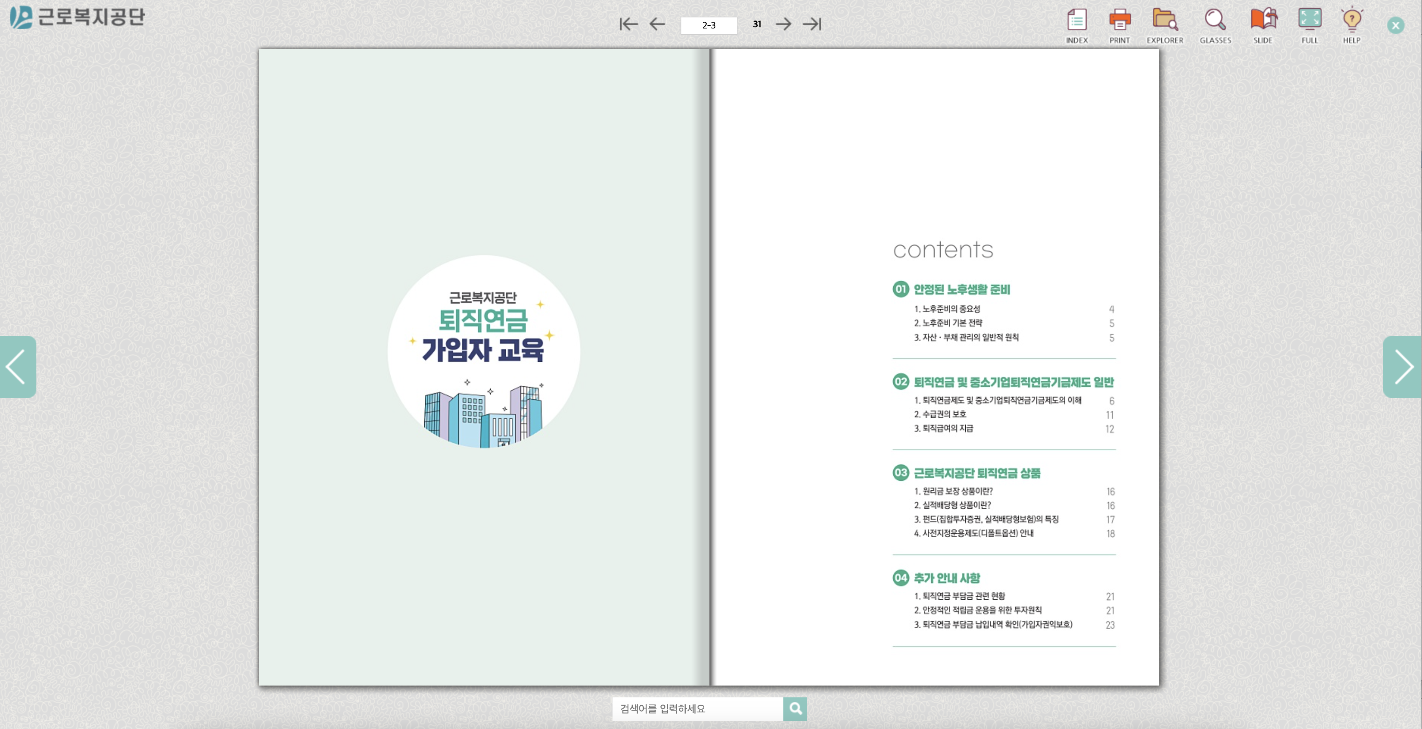Go to next page in top navigation
This screenshot has width=1422, height=729.
click(x=783, y=24)
